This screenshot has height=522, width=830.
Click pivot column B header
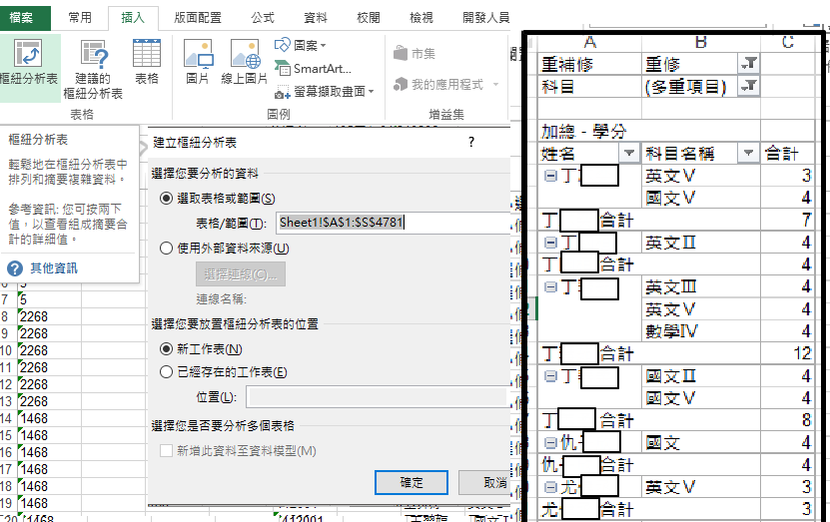(x=701, y=42)
